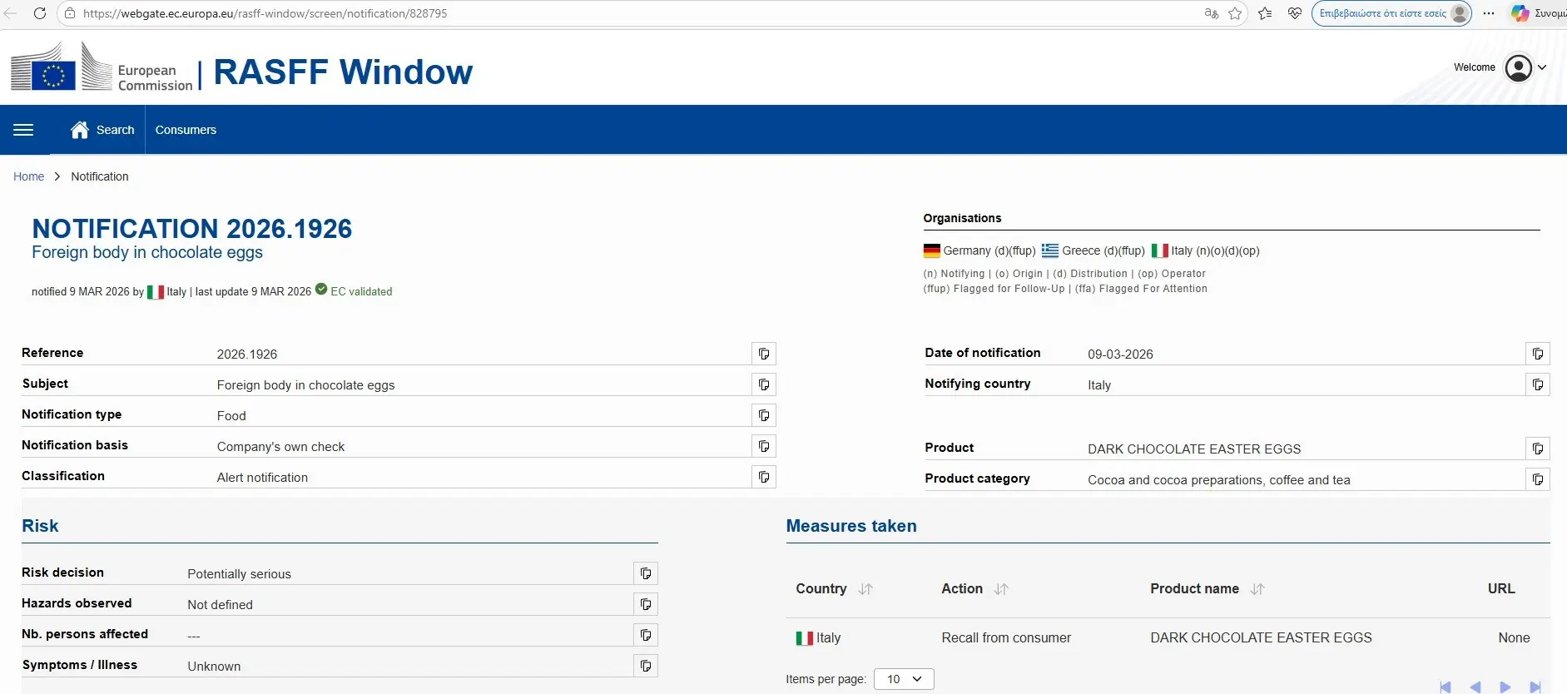The height and width of the screenshot is (694, 1567).
Task: Expand the Welcome user account menu
Action: (x=1525, y=67)
